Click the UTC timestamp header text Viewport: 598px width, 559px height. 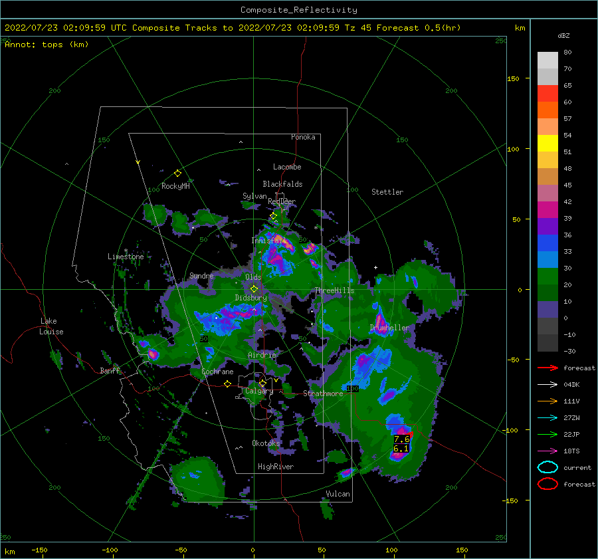[66, 28]
